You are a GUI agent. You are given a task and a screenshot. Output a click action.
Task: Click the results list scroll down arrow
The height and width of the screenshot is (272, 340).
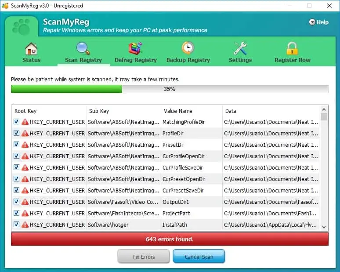[x=324, y=227]
